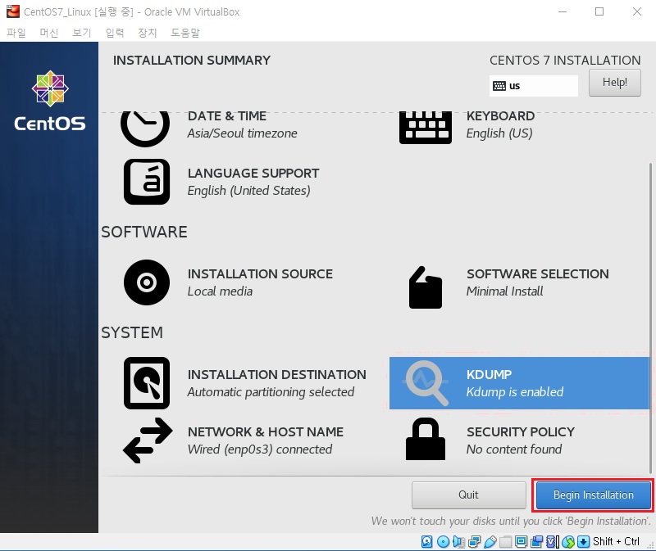Click VirtualBox display status icon

[x=522, y=542]
